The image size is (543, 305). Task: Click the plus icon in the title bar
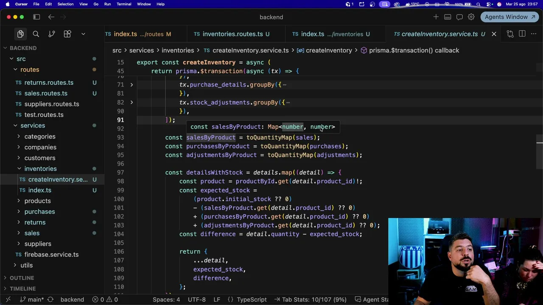pyautogui.click(x=436, y=17)
